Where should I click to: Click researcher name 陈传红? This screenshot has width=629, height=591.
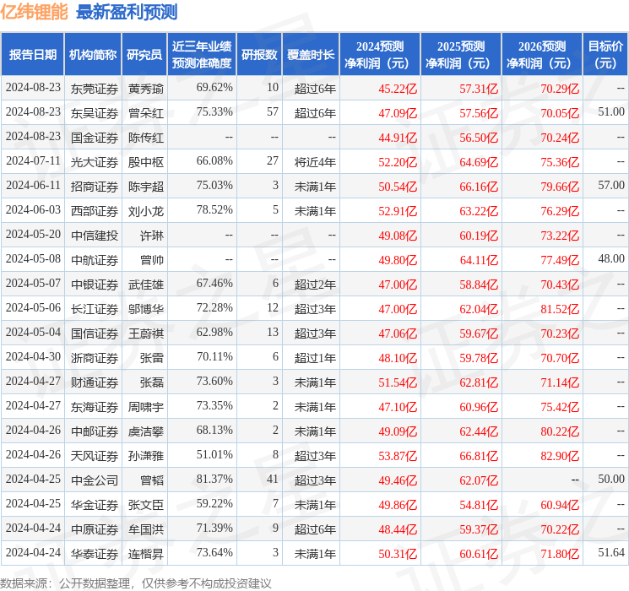pyautogui.click(x=145, y=138)
